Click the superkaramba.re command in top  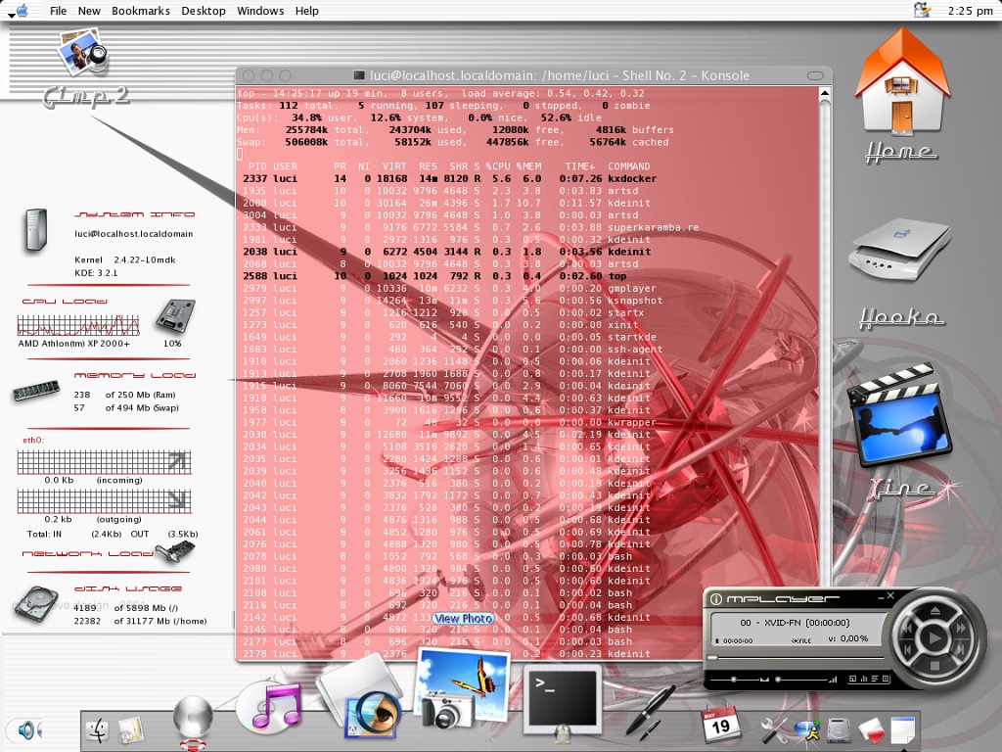(x=653, y=227)
